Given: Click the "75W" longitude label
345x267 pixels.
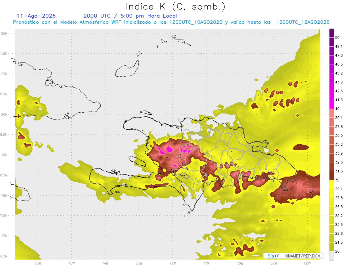Looking at the screenshot, I should [71, 263].
